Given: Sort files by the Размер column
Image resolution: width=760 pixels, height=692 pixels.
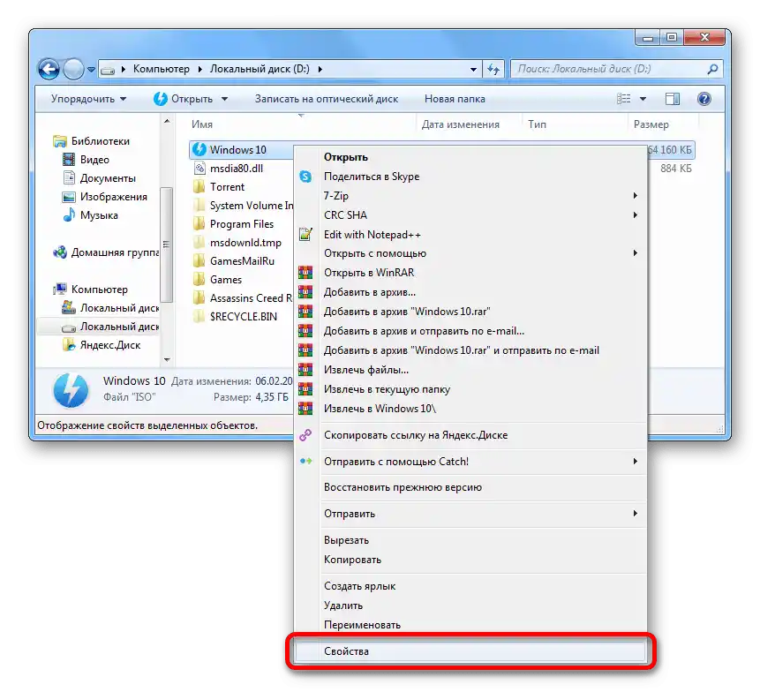Looking at the screenshot, I should (651, 124).
